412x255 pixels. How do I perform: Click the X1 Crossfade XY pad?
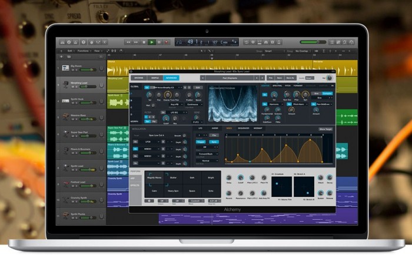pos(281,186)
